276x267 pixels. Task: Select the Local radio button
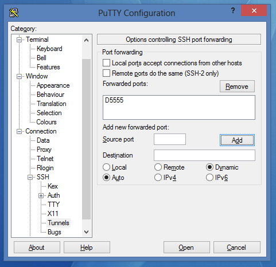106,167
